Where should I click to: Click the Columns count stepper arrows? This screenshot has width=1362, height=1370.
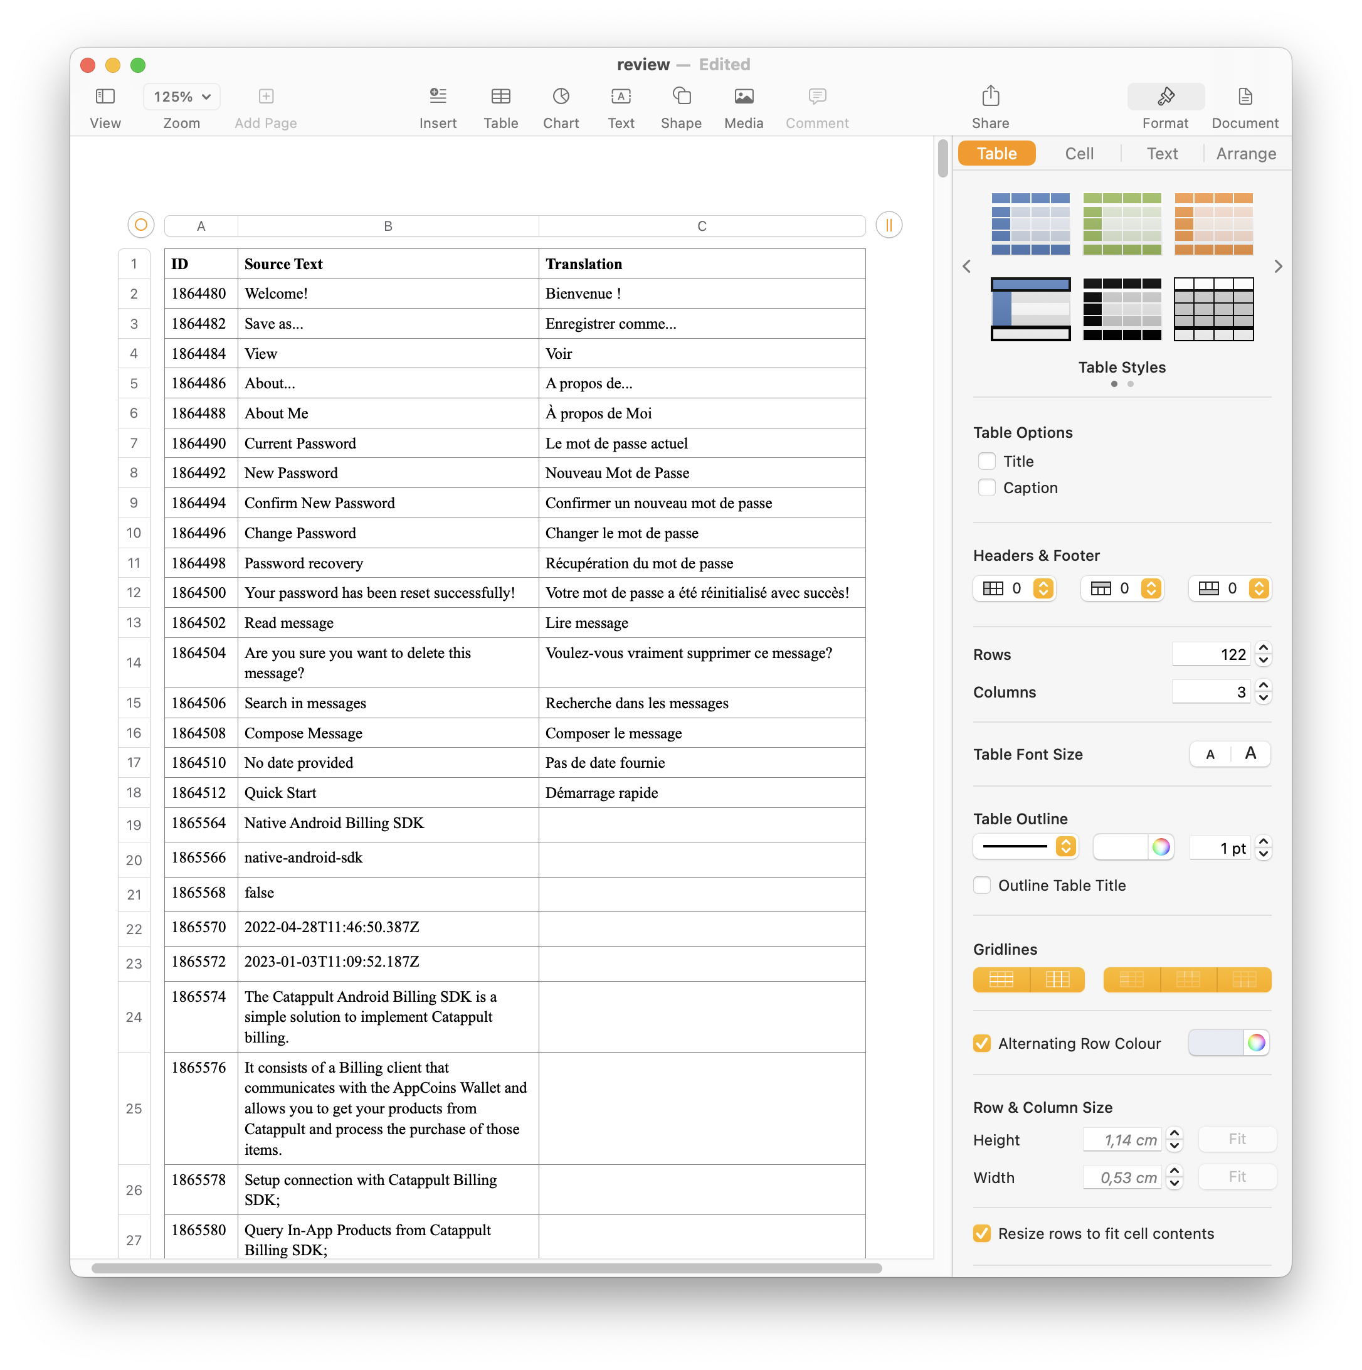point(1263,691)
